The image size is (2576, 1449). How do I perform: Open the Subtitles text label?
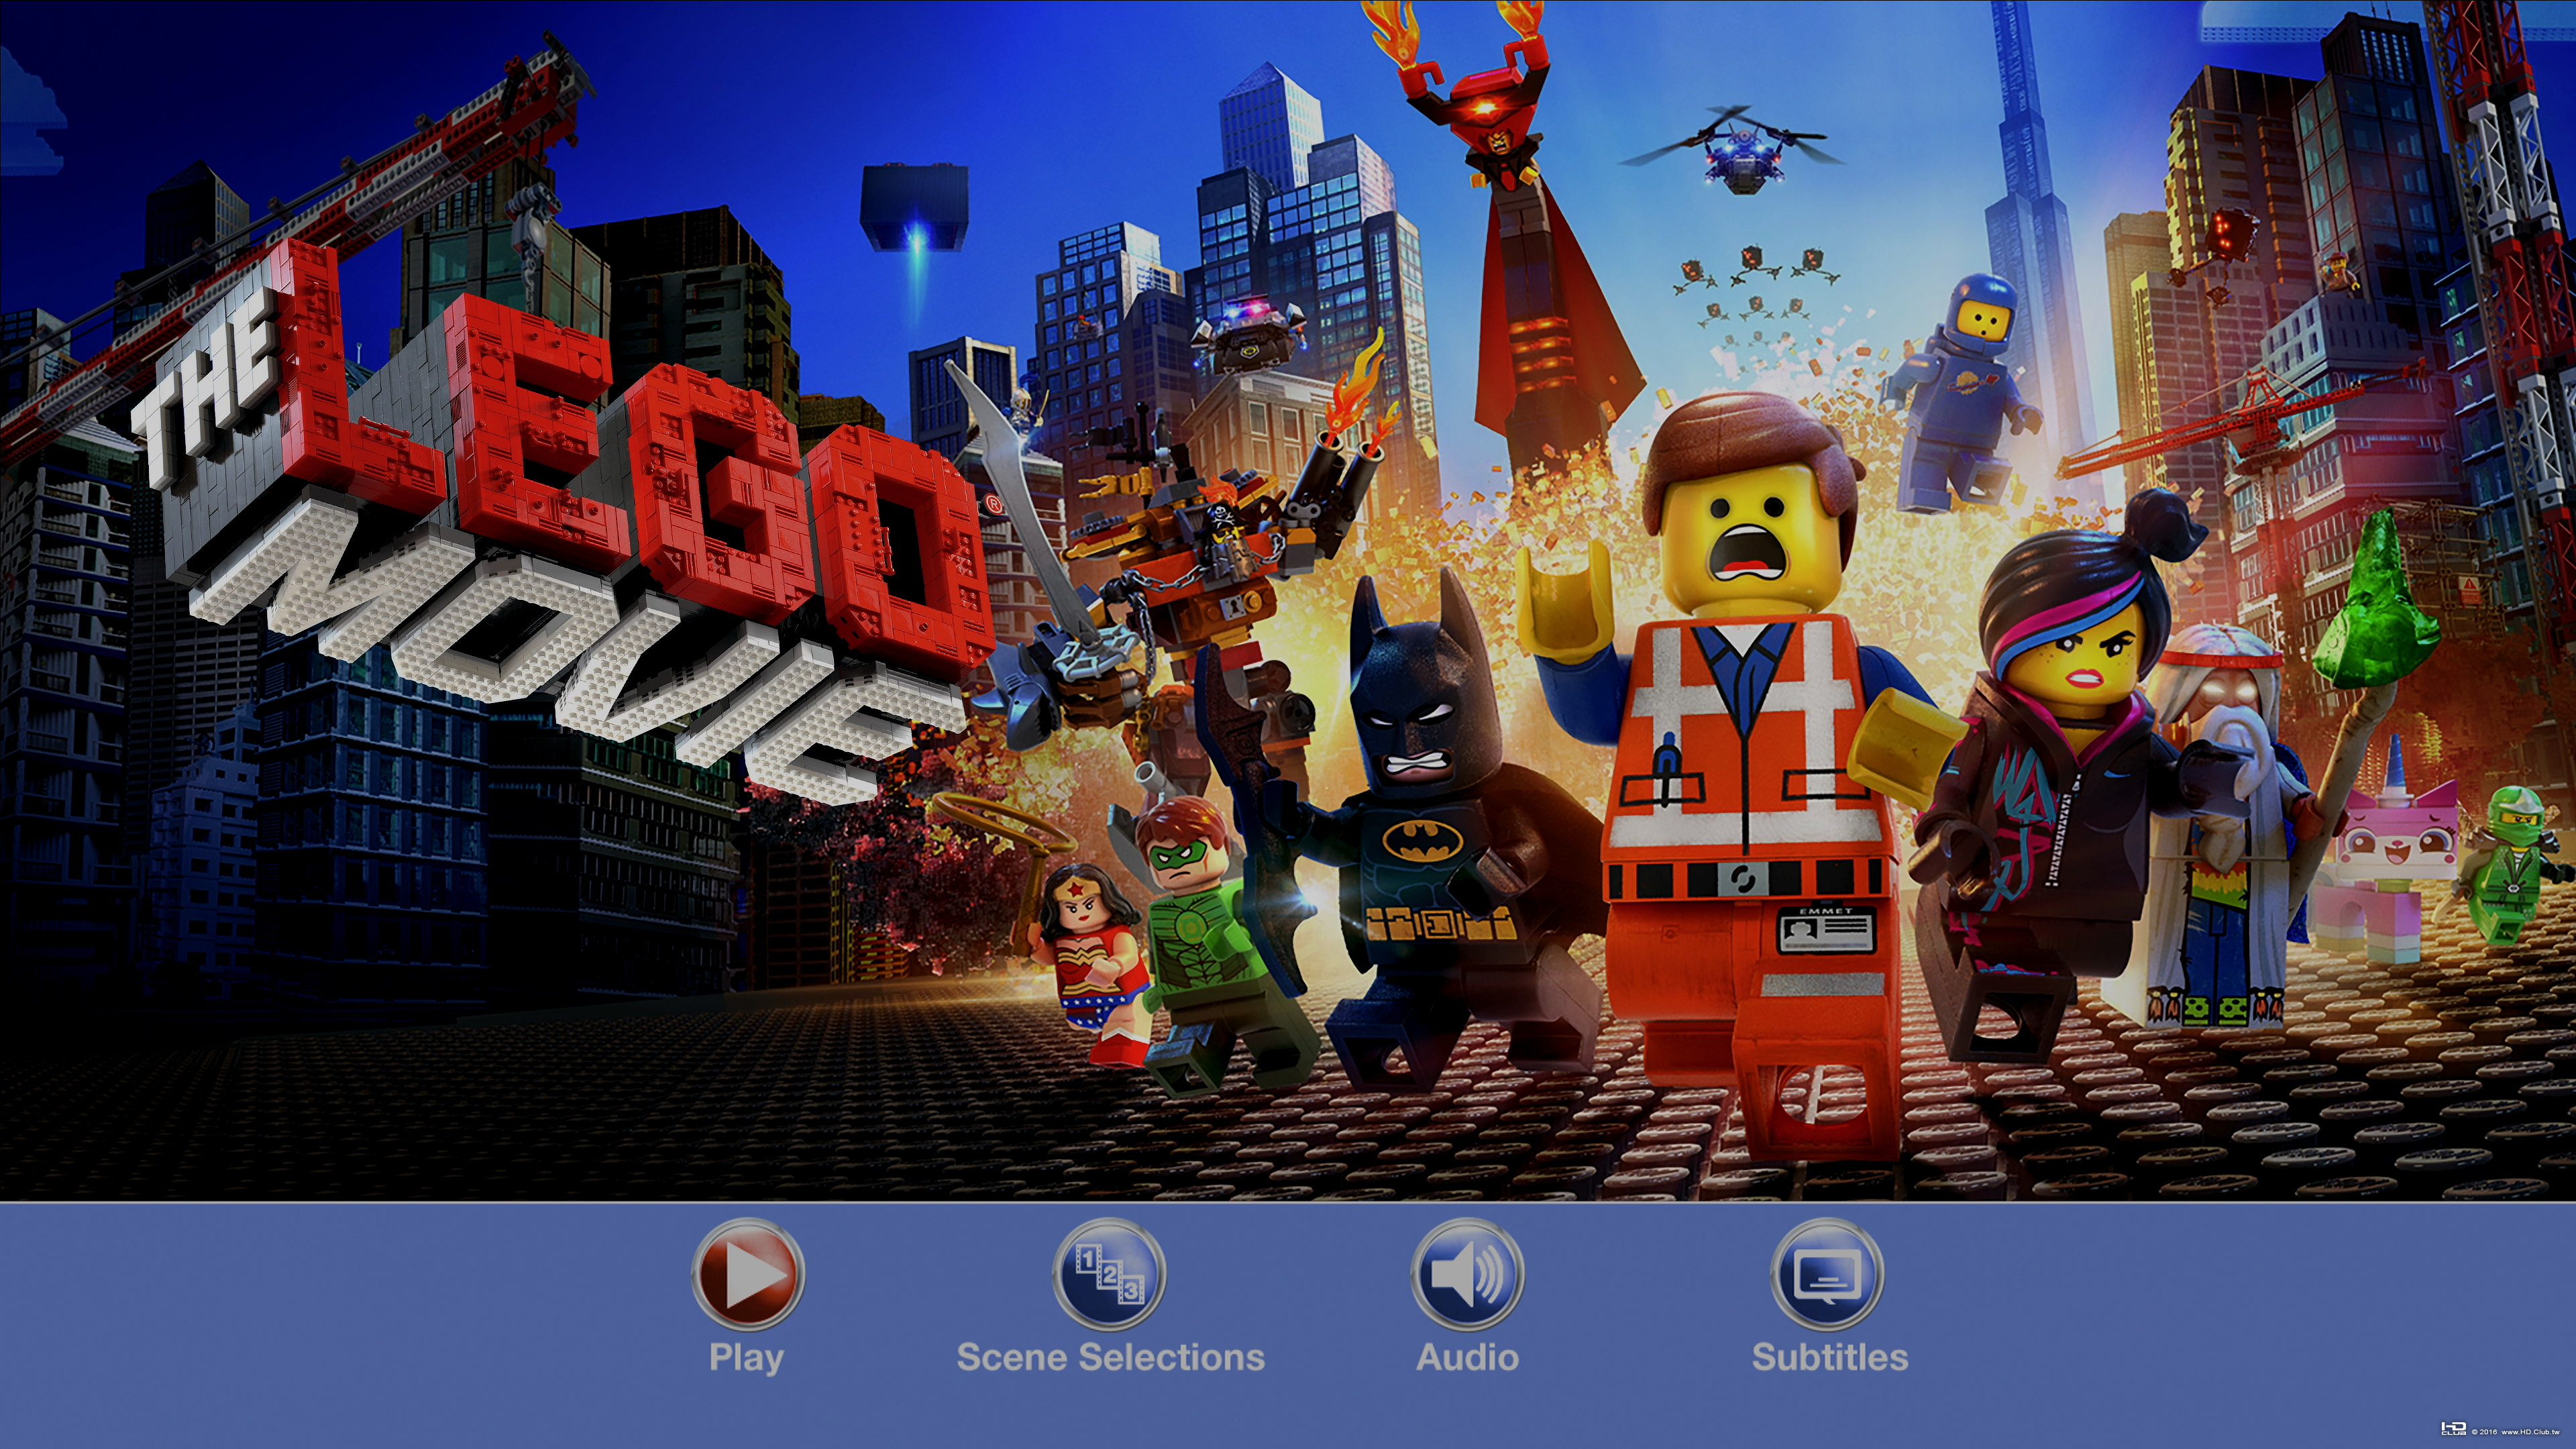(x=1830, y=1357)
